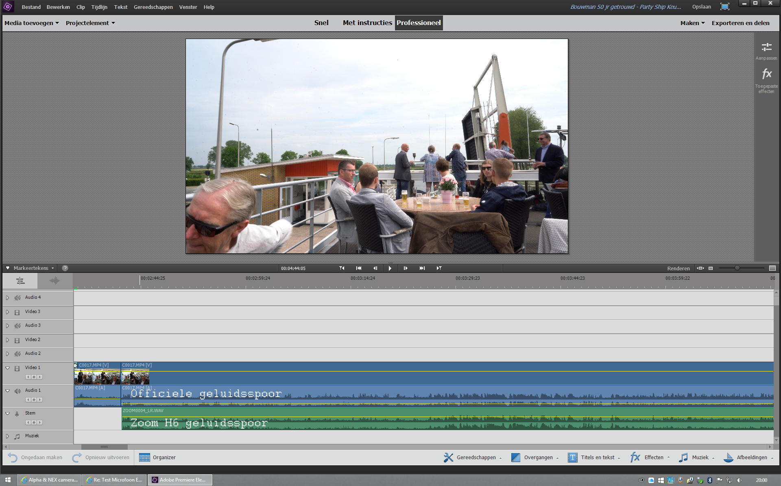
Task: Select the Professioneel mode tab
Action: click(x=419, y=23)
